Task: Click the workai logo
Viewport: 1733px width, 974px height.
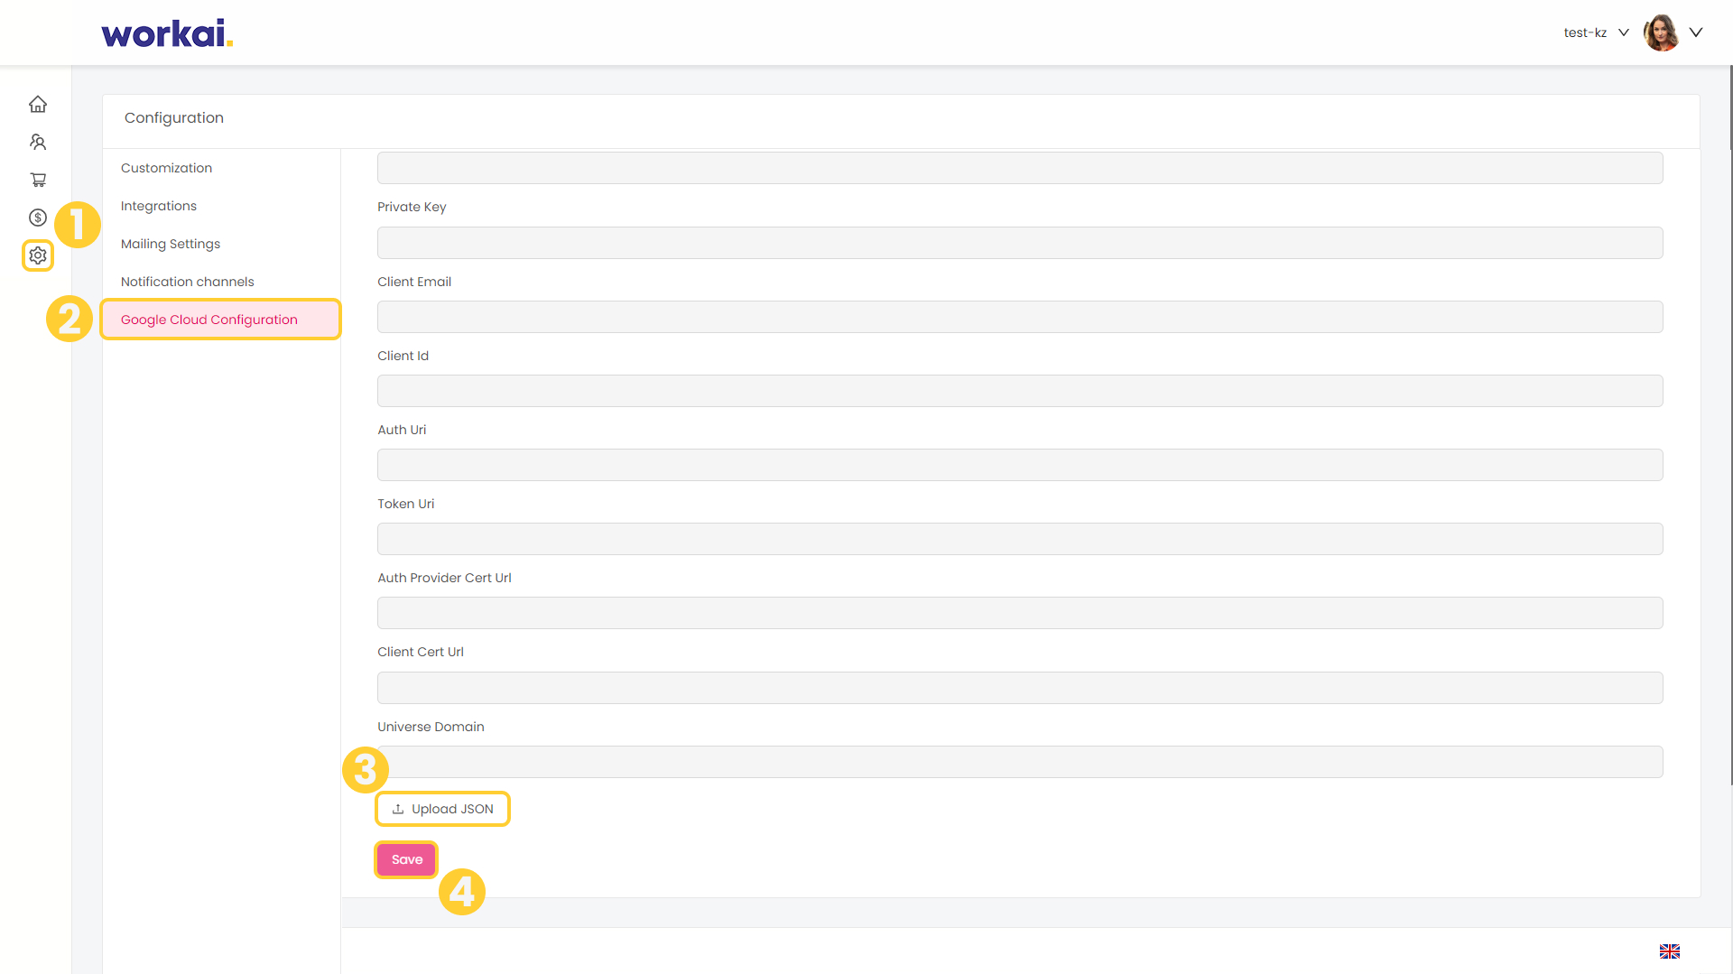Action: click(167, 33)
